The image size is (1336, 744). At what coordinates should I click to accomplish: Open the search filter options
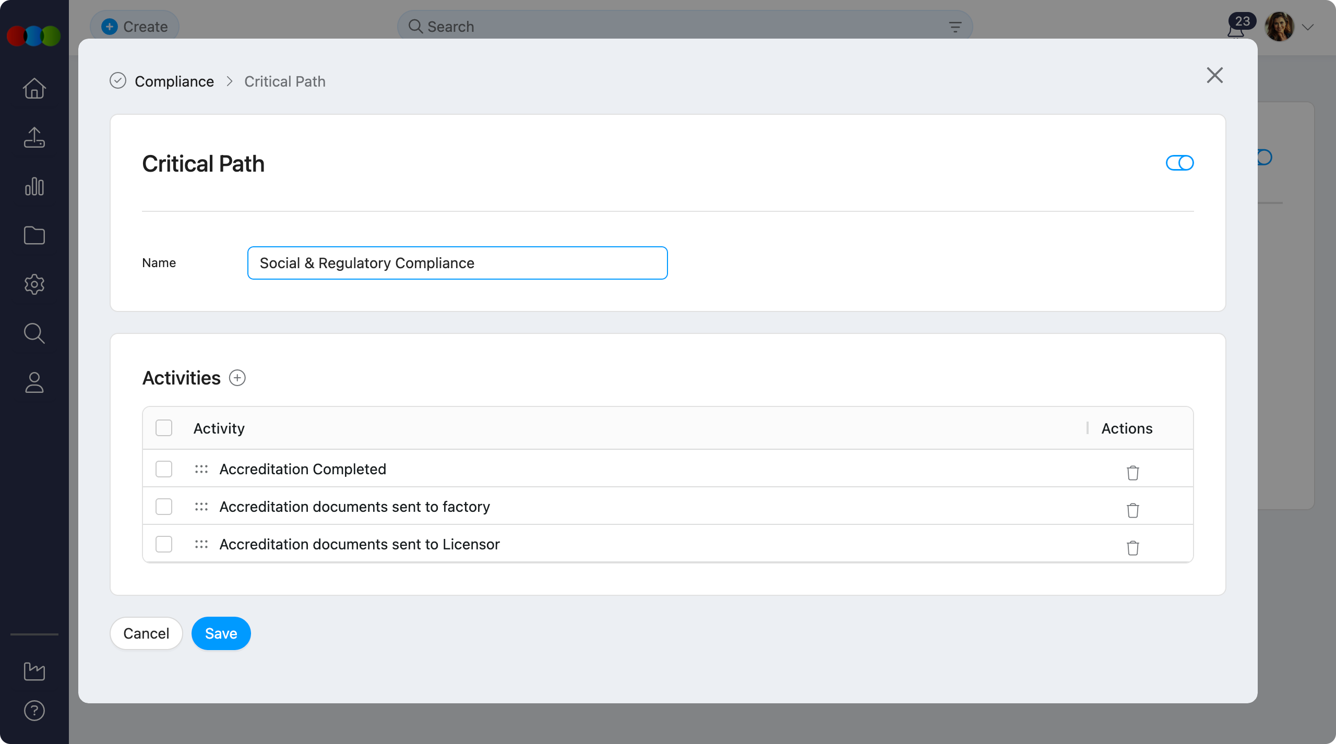click(955, 27)
